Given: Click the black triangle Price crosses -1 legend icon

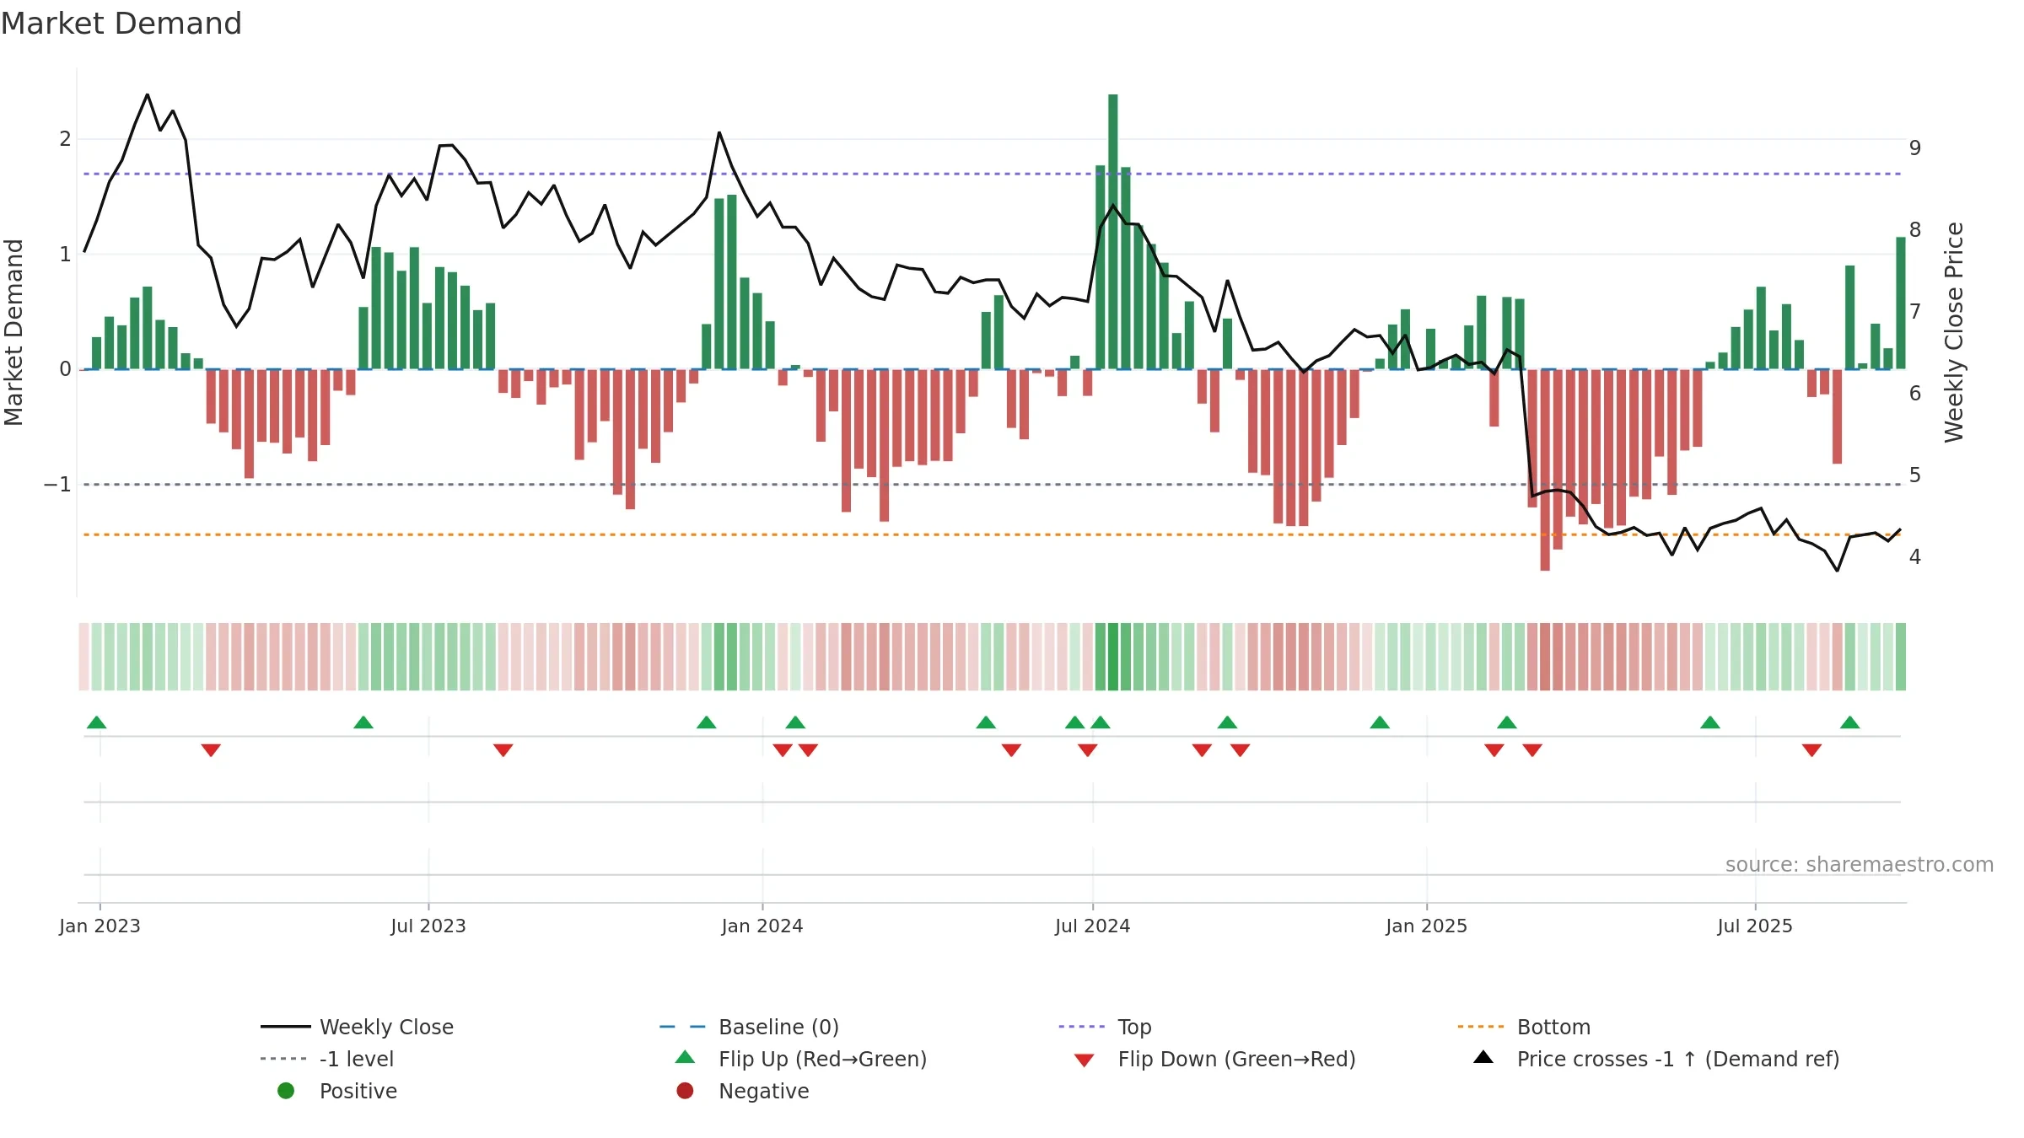Looking at the screenshot, I should 1483,1057.
